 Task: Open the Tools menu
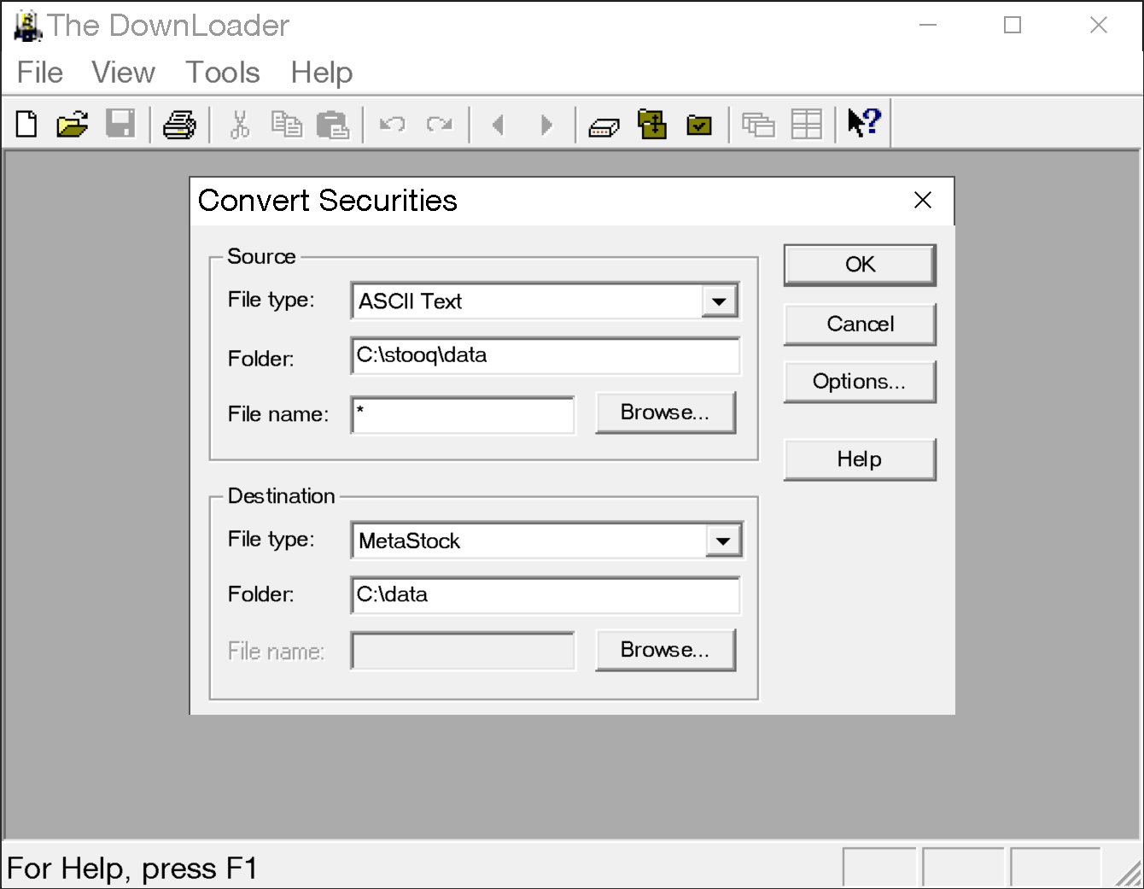(222, 73)
